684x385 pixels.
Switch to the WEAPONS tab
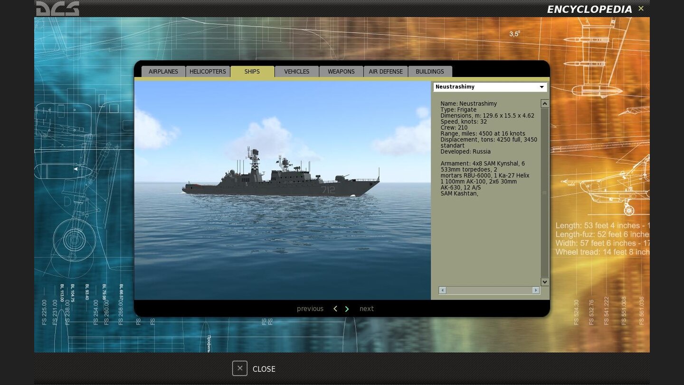point(341,71)
